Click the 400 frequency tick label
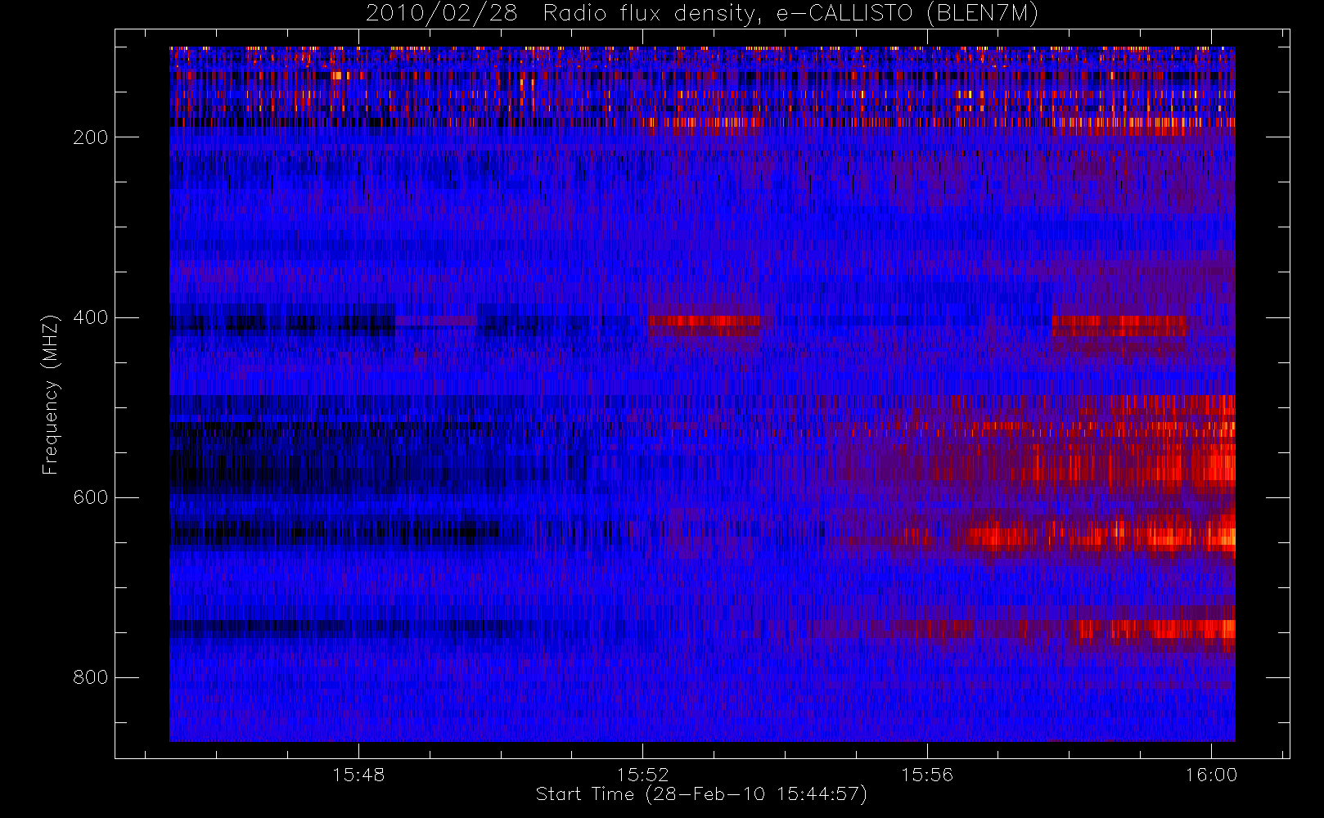 [91, 317]
